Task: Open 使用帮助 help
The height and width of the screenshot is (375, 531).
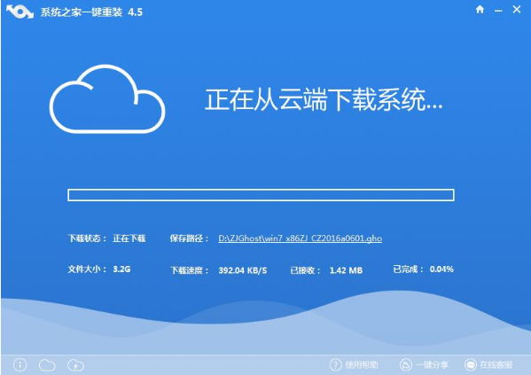Action: tap(354, 365)
